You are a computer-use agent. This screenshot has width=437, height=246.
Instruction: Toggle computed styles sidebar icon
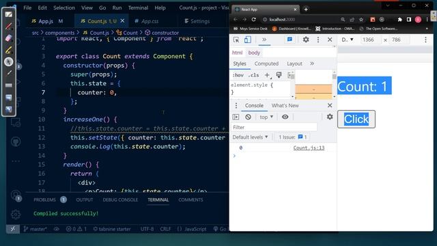290,75
